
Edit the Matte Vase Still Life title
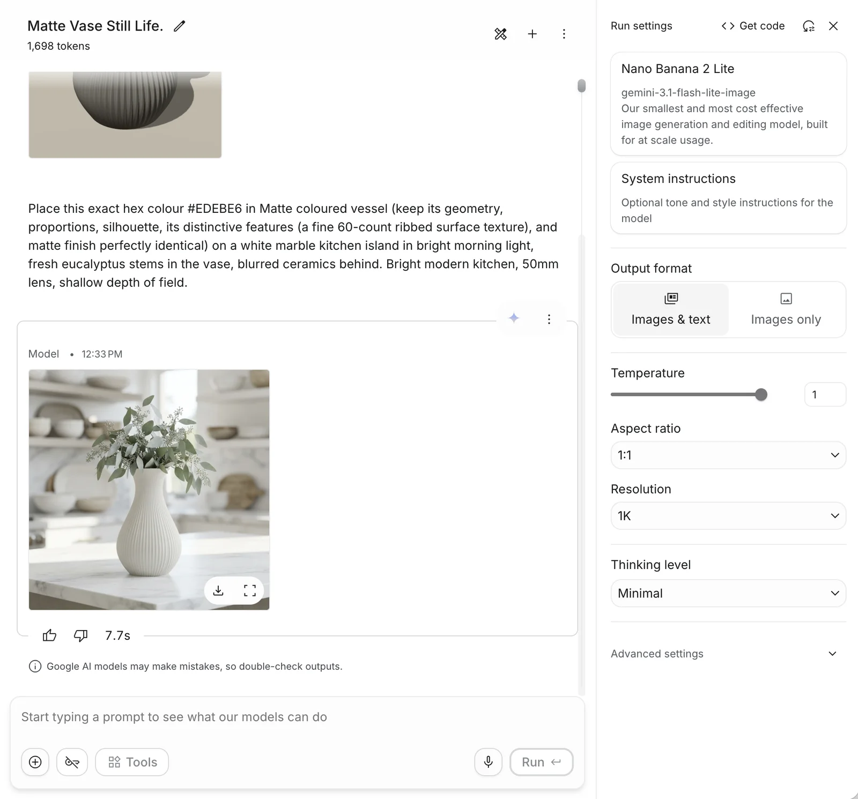(x=180, y=26)
